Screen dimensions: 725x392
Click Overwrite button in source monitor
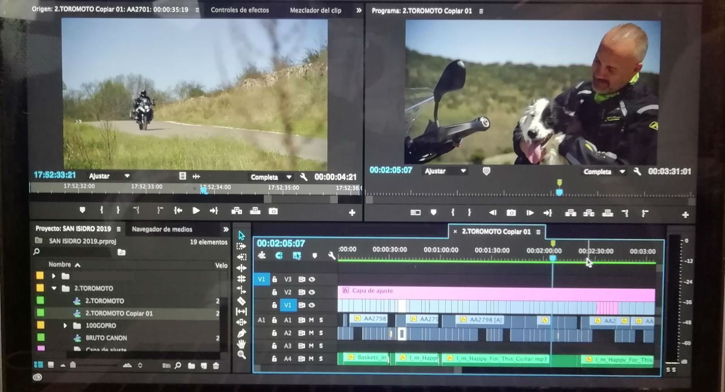click(x=255, y=211)
